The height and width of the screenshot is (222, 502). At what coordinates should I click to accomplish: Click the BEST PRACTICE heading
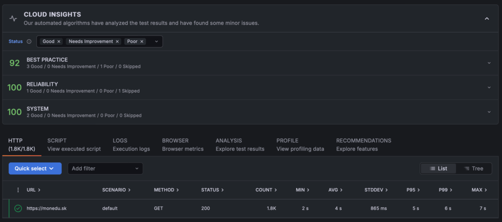point(47,60)
